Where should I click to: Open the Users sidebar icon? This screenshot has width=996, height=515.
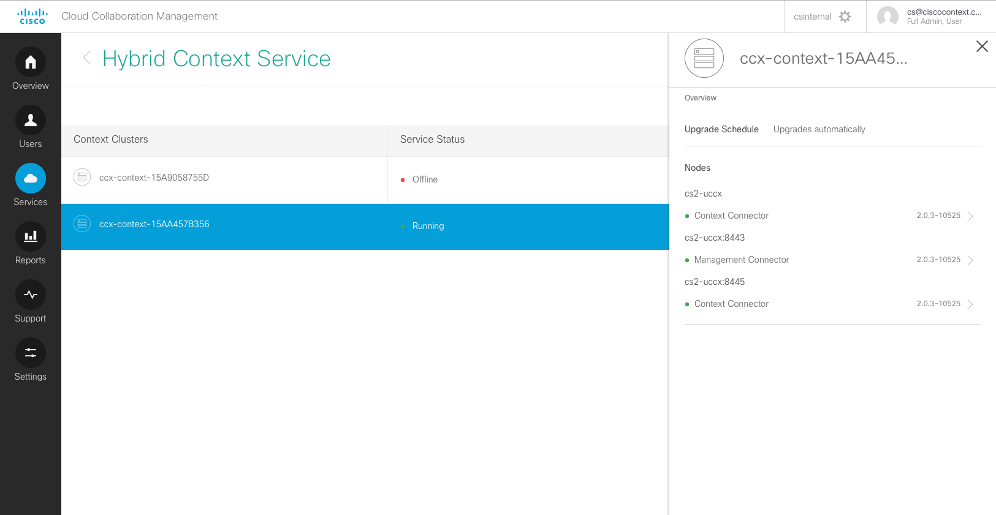(x=31, y=120)
